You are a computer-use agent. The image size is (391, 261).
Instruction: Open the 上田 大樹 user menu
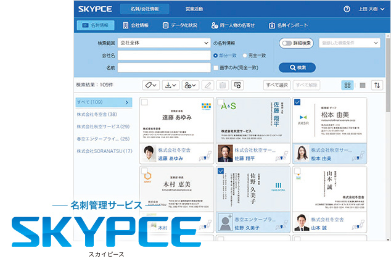[x=371, y=9]
